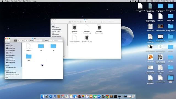Select Developer Pro Toolbox.pdf on desktop
The image size is (176, 99).
pos(150,7)
